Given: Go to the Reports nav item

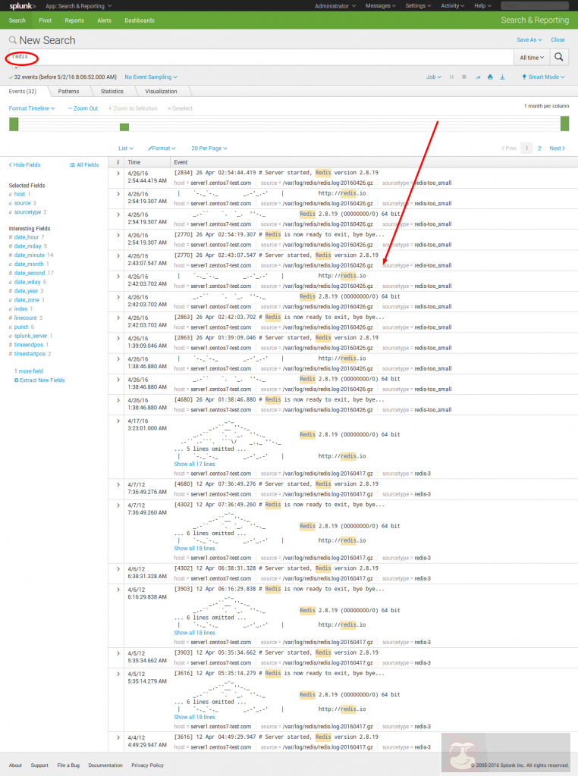Looking at the screenshot, I should coord(74,20).
